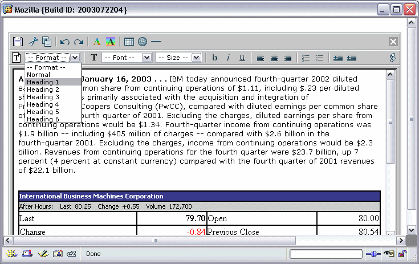Choose the '-- Format --' list entry

pyautogui.click(x=53, y=67)
